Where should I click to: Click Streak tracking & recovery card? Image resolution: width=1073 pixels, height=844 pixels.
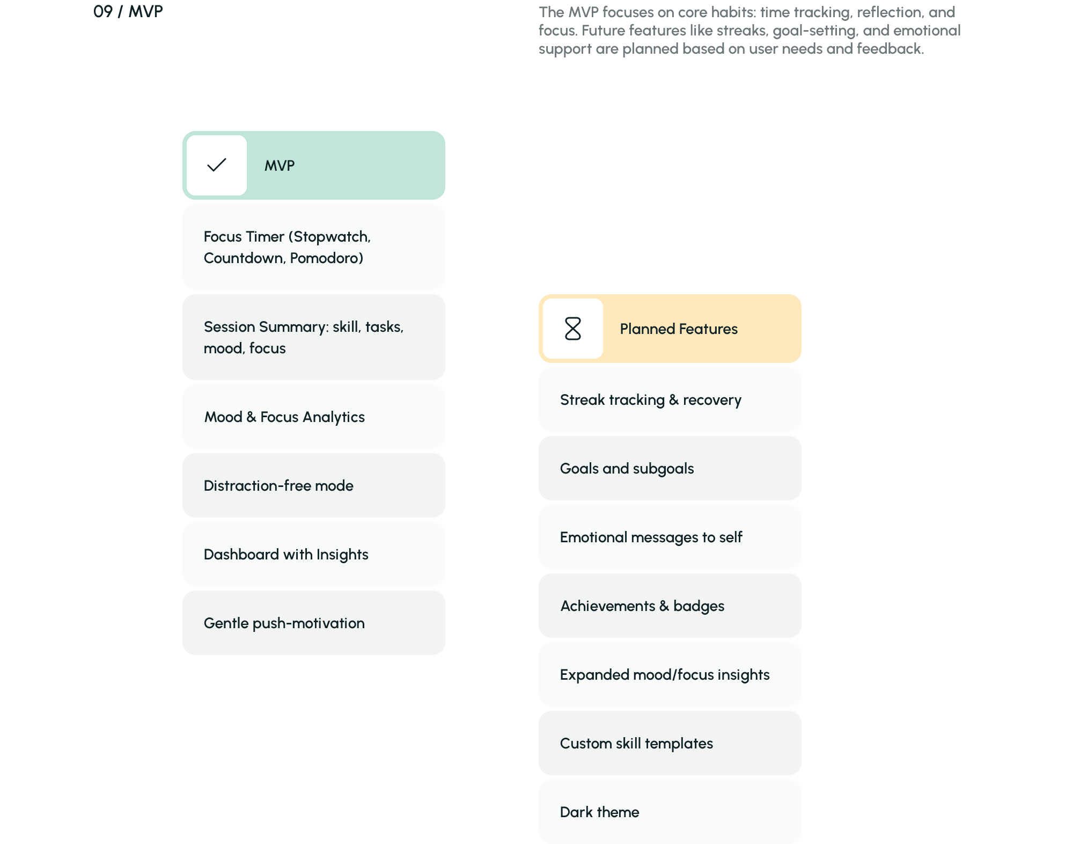click(x=670, y=399)
